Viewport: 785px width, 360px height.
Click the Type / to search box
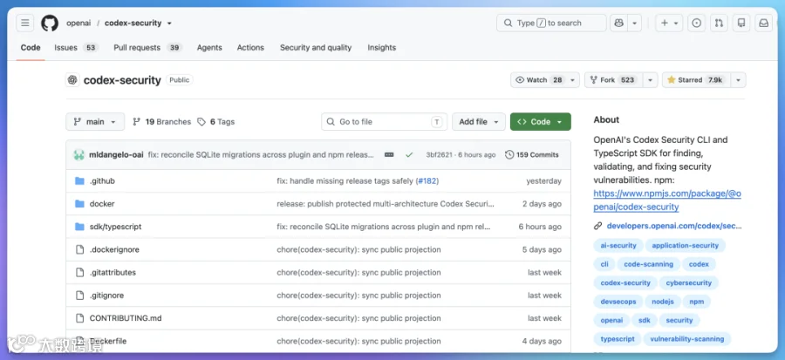[551, 23]
